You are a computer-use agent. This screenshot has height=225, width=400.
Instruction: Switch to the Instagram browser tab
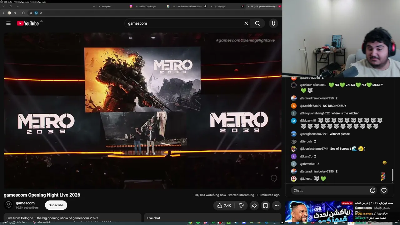pos(115,6)
